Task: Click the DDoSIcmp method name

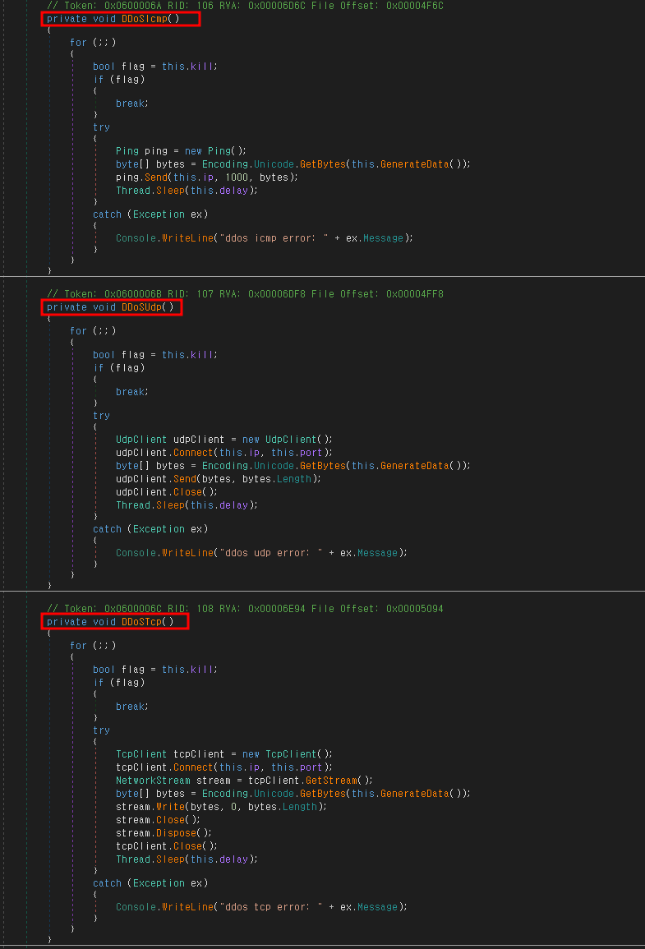Action: click(144, 19)
